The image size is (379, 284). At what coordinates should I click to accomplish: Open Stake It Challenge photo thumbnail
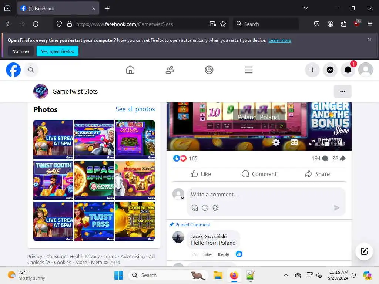(x=94, y=139)
